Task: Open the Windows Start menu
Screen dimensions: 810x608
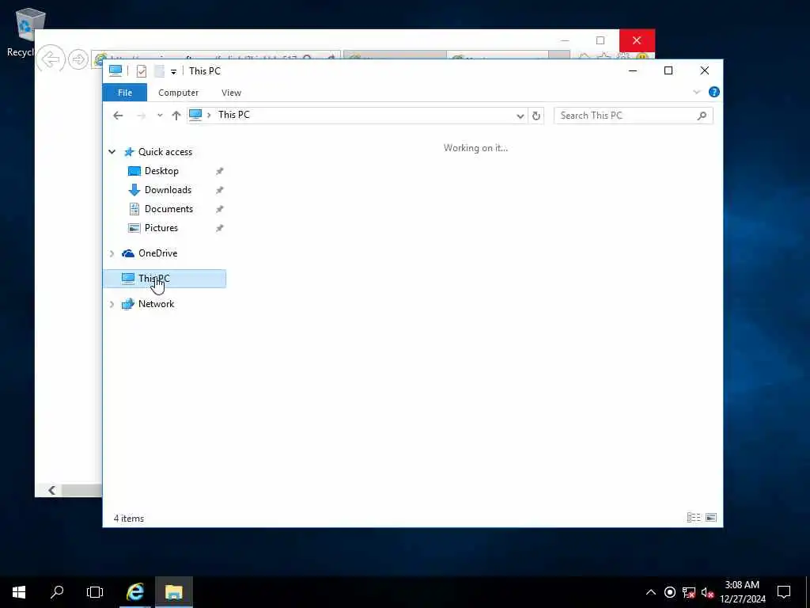Action: [x=19, y=592]
